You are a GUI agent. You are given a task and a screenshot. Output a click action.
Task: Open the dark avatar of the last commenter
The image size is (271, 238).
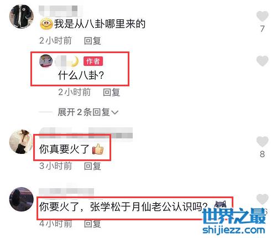click(22, 199)
